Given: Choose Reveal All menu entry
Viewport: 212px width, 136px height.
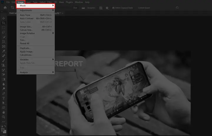Looking at the screenshot, I should (36, 43).
